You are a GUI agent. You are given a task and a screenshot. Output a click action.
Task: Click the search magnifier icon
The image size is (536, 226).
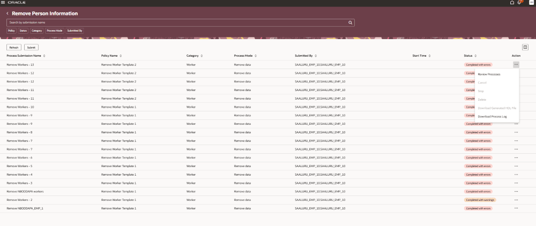(x=350, y=22)
